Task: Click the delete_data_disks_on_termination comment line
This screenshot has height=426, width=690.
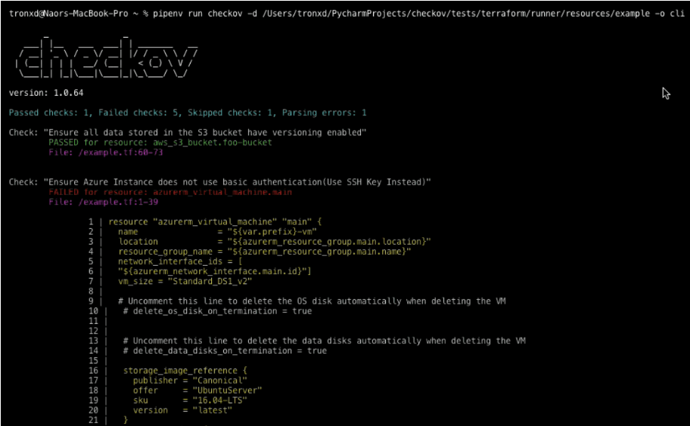Action: pyautogui.click(x=224, y=350)
